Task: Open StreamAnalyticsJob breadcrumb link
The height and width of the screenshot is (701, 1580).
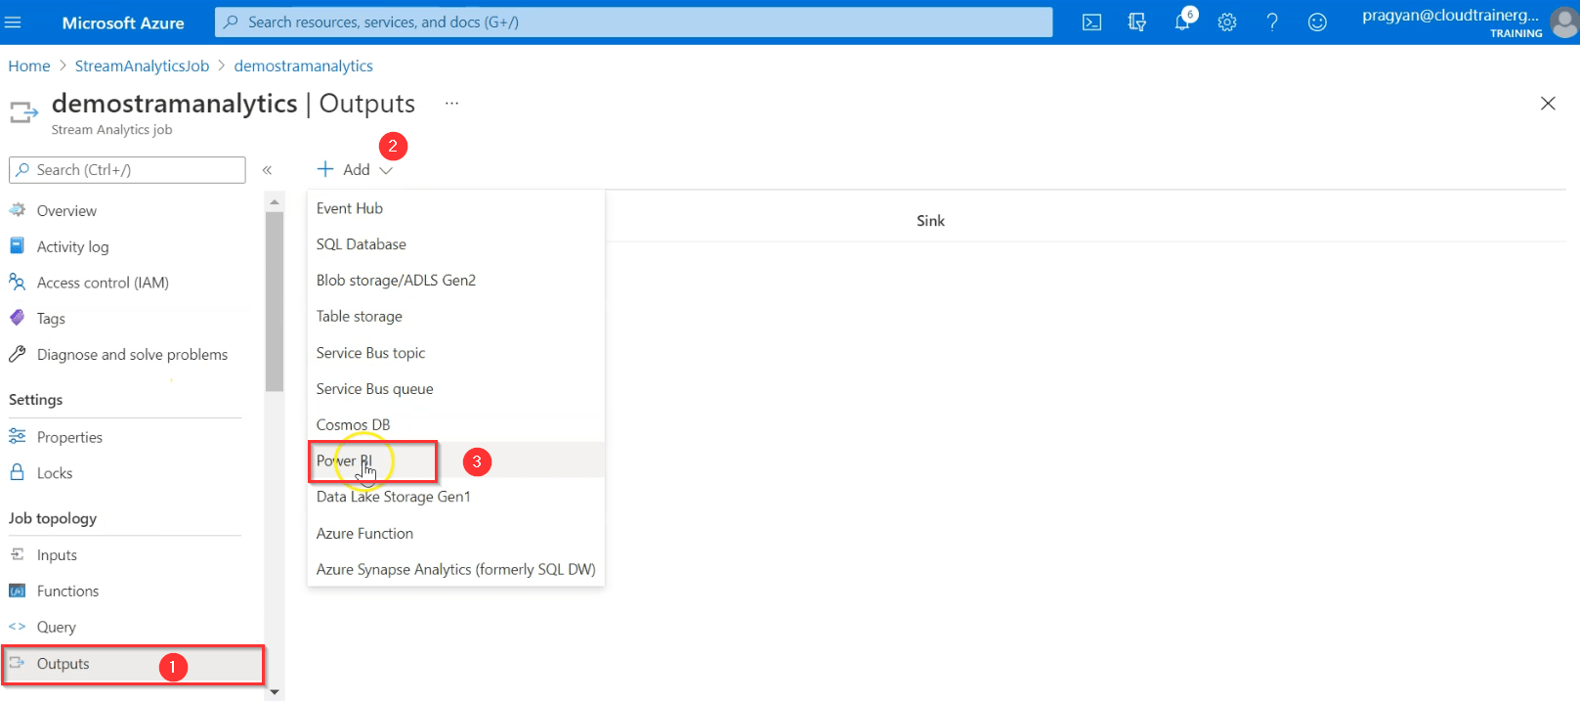Action: pos(142,66)
